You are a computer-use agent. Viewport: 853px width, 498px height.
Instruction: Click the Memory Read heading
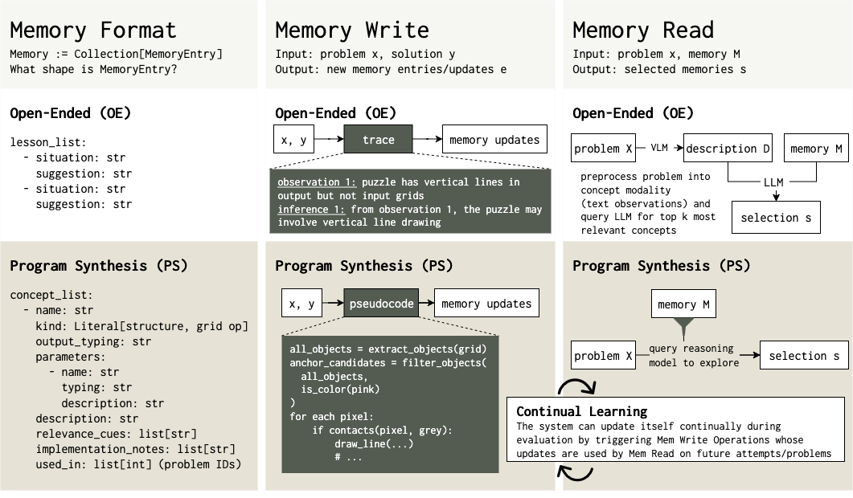[x=642, y=31]
